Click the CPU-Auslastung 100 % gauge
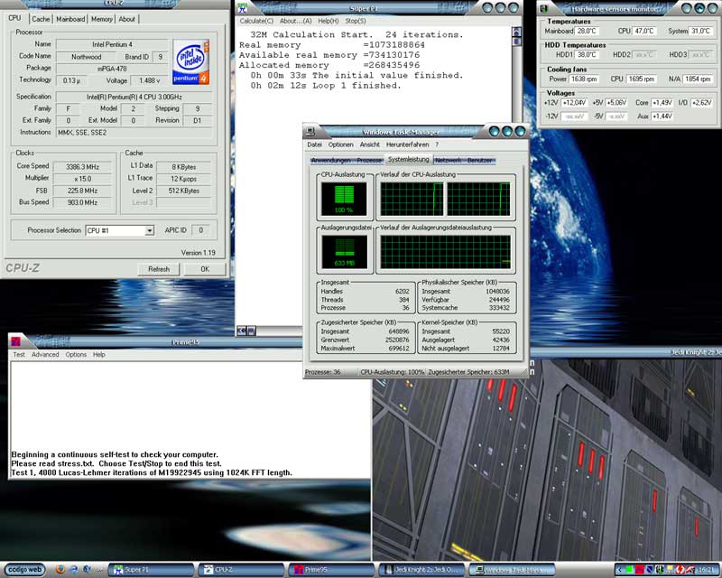The image size is (722, 578). click(x=344, y=199)
